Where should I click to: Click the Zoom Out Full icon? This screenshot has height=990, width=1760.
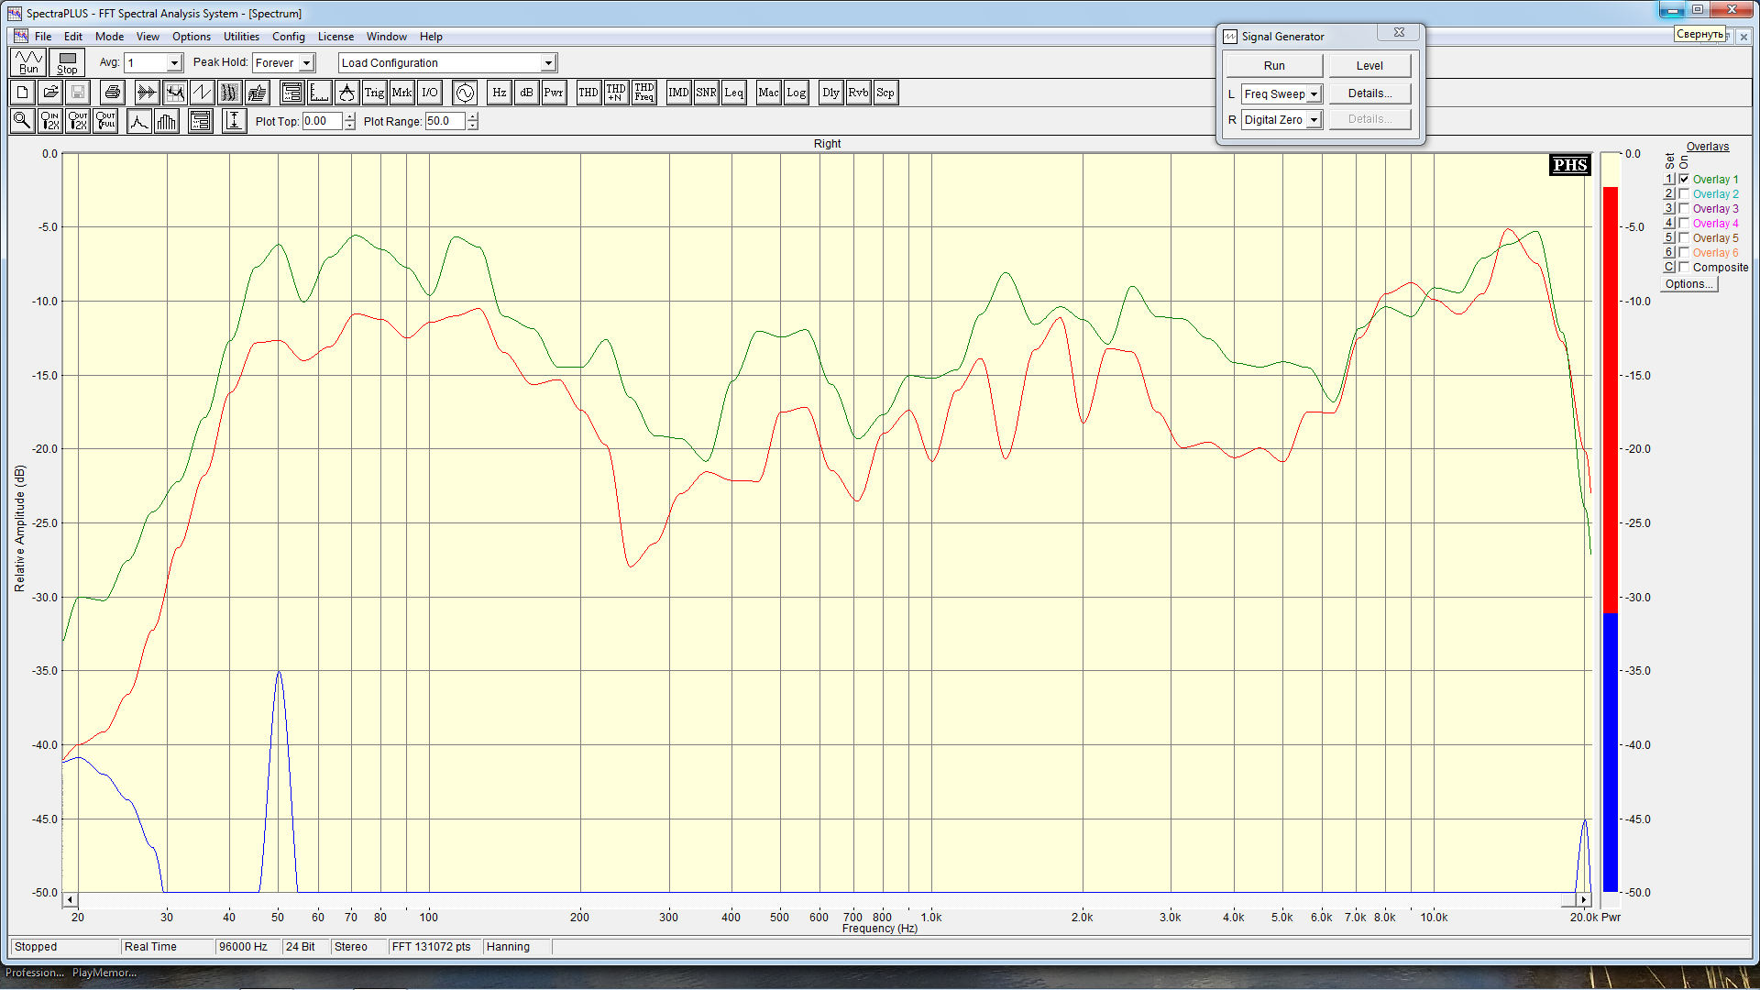click(x=105, y=121)
